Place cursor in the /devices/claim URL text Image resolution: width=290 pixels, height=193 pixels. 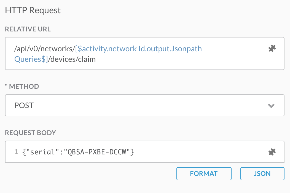point(72,59)
